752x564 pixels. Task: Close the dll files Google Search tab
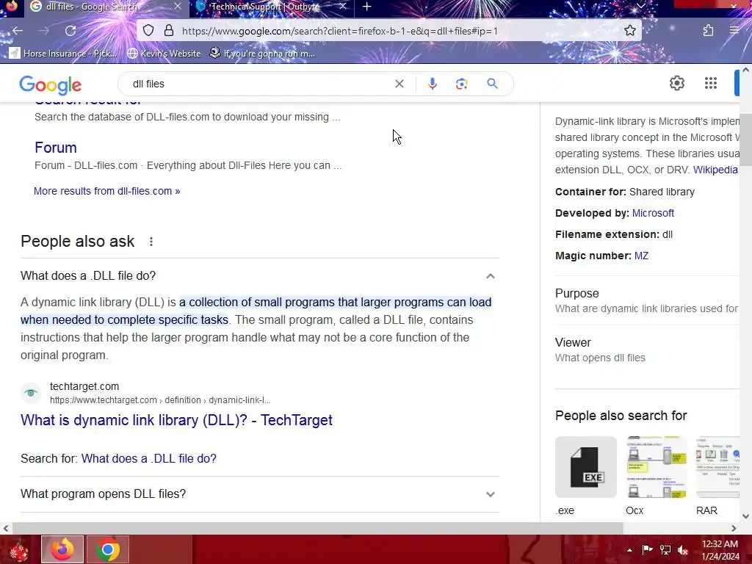coord(178,7)
